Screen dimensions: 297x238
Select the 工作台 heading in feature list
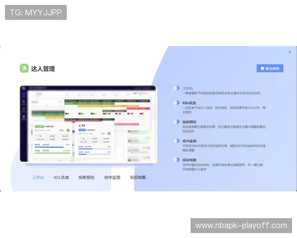tap(188, 88)
